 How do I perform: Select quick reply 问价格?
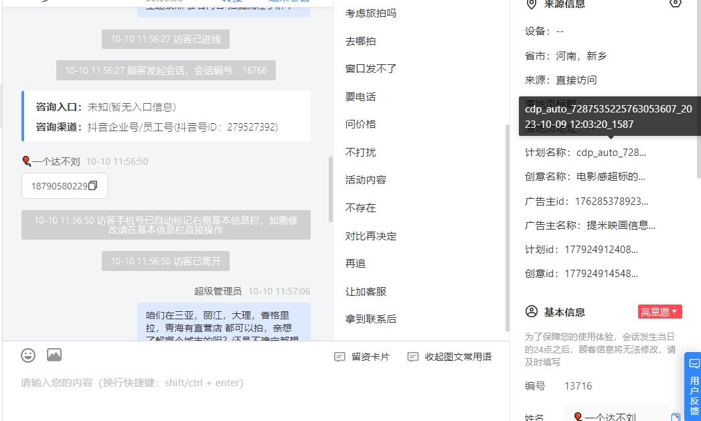tap(360, 124)
